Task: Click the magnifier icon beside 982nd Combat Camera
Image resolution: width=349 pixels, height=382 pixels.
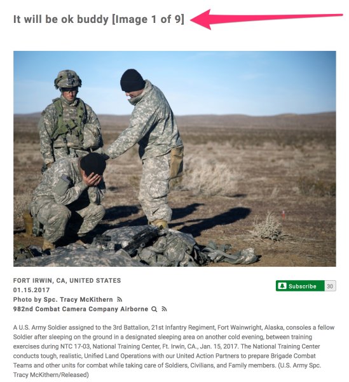Action: 154,309
